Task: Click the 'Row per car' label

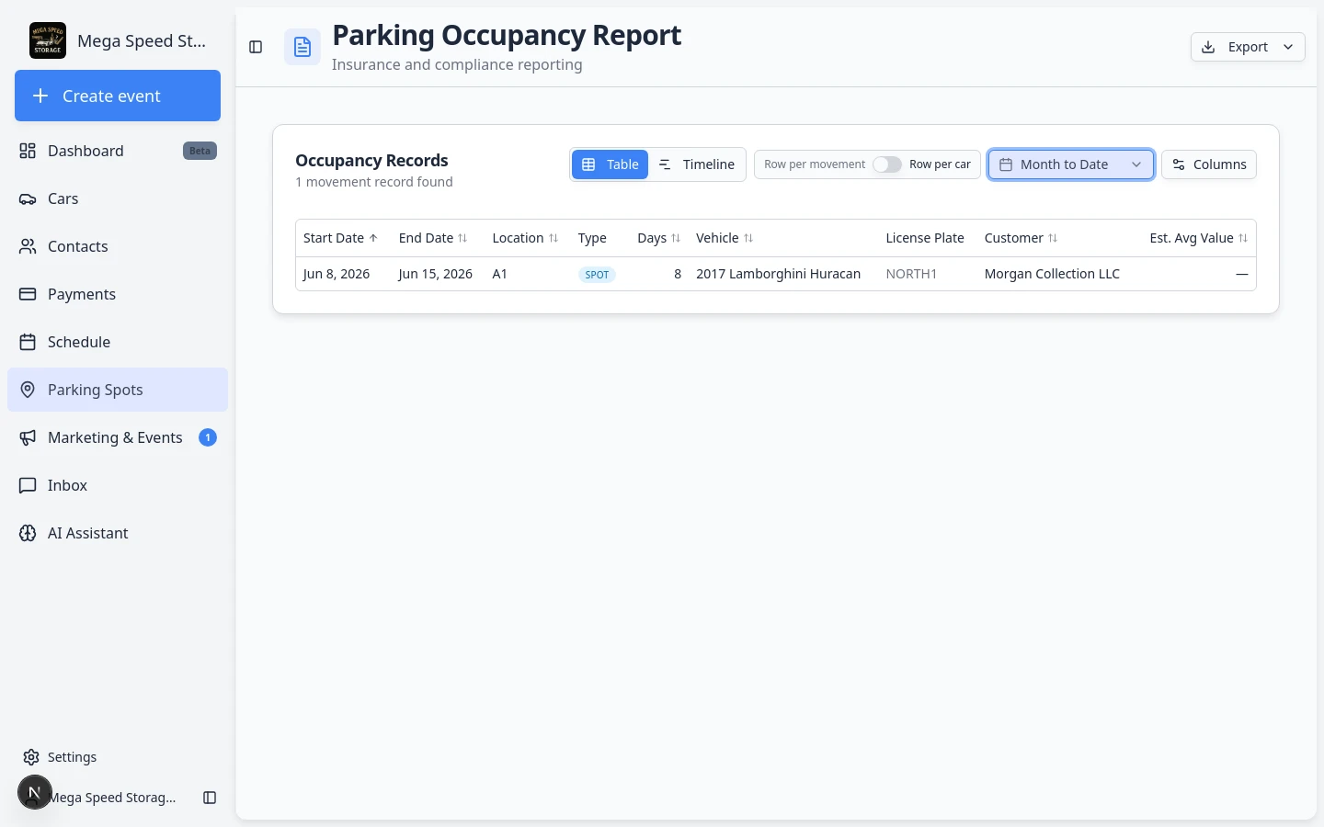Action: pos(940,164)
